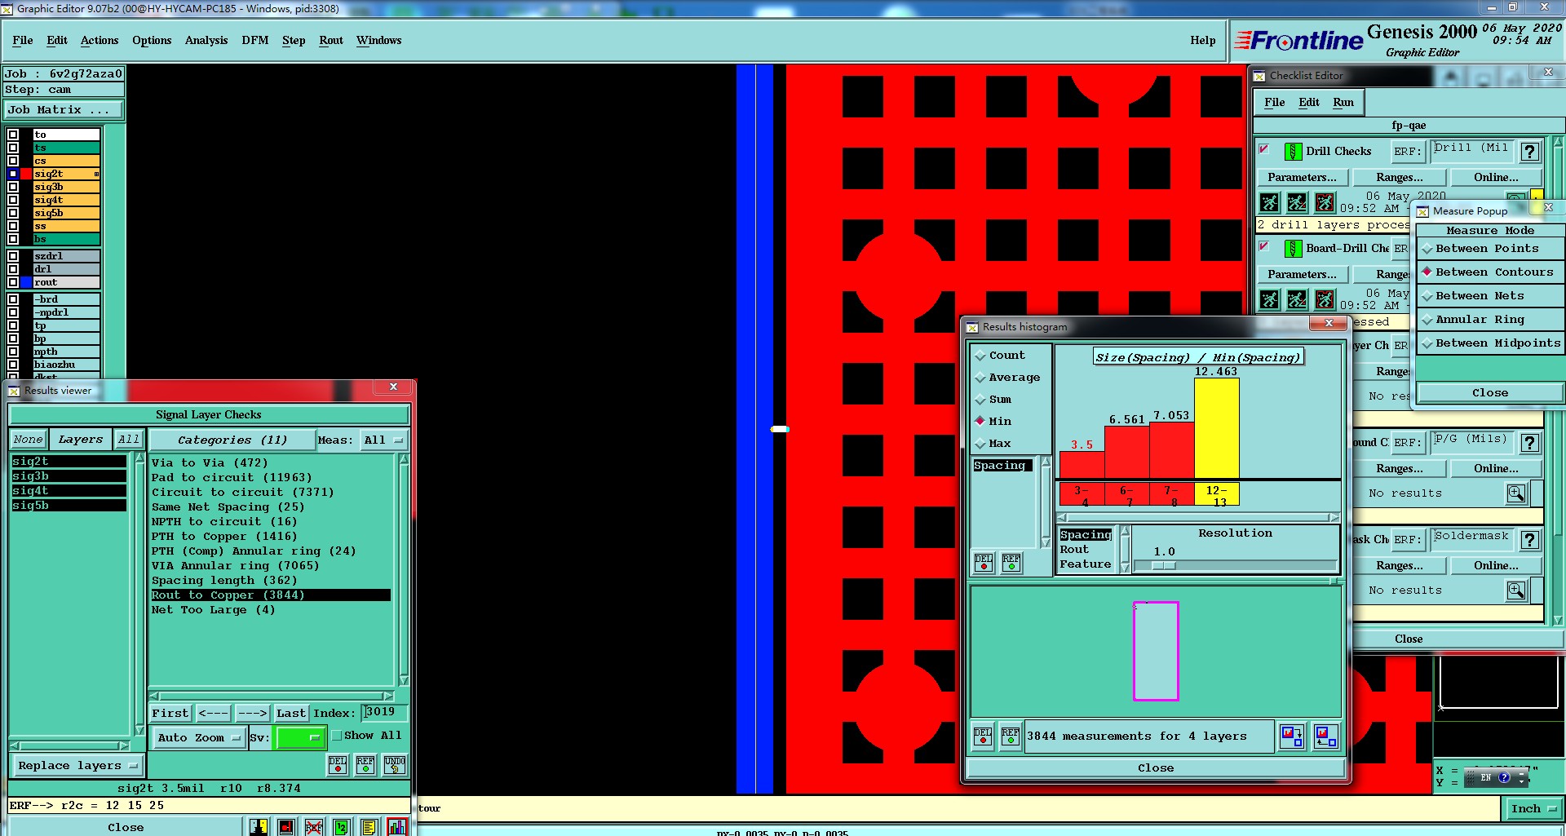Click the histogram export arrow-down icon
Image resolution: width=1566 pixels, height=836 pixels.
click(1292, 736)
